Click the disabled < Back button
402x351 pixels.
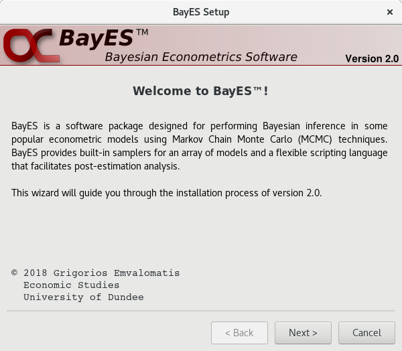(x=239, y=333)
